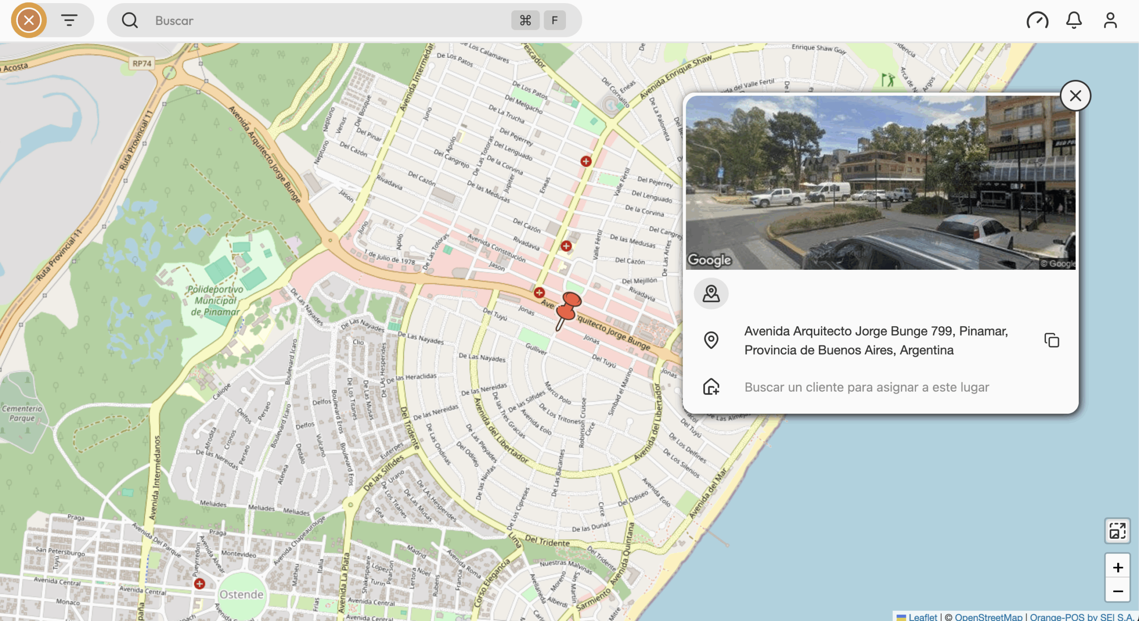The width and height of the screenshot is (1139, 621).
Task: Zoom out the map with minus button
Action: pos(1117,591)
